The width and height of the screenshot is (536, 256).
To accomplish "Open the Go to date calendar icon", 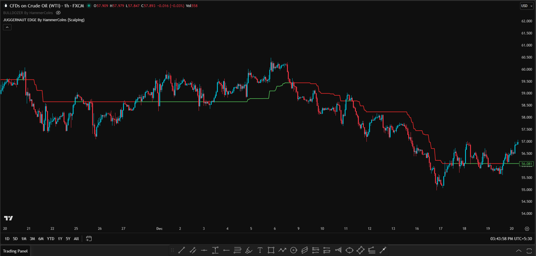I will [89, 239].
